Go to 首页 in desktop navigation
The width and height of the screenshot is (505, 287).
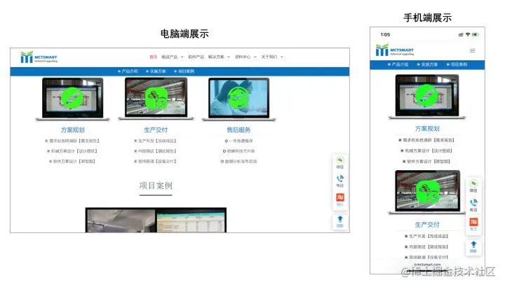tap(154, 57)
